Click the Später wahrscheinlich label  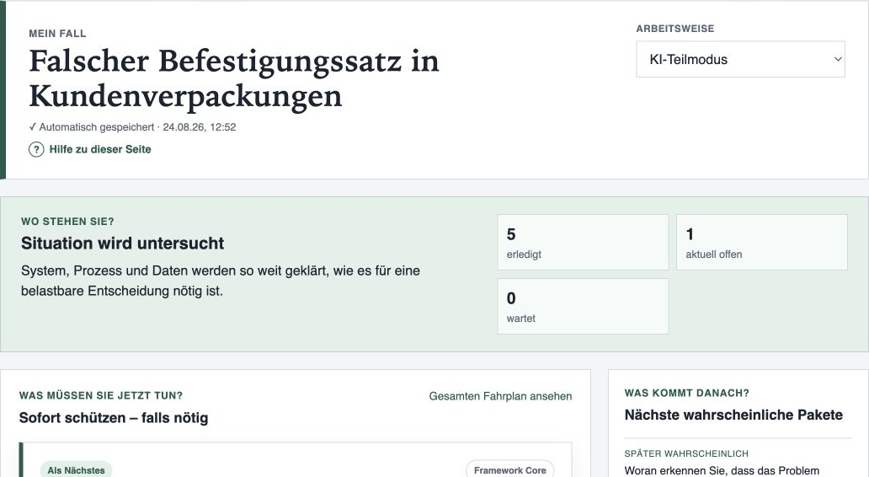686,453
